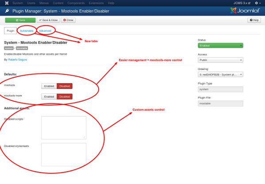This screenshot has height=184, width=265.
Task: Click the toolbar Help button
Action: pos(254,20)
